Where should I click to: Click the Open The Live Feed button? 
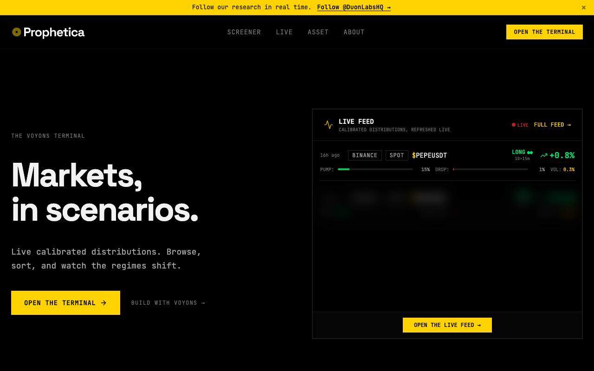(x=447, y=325)
